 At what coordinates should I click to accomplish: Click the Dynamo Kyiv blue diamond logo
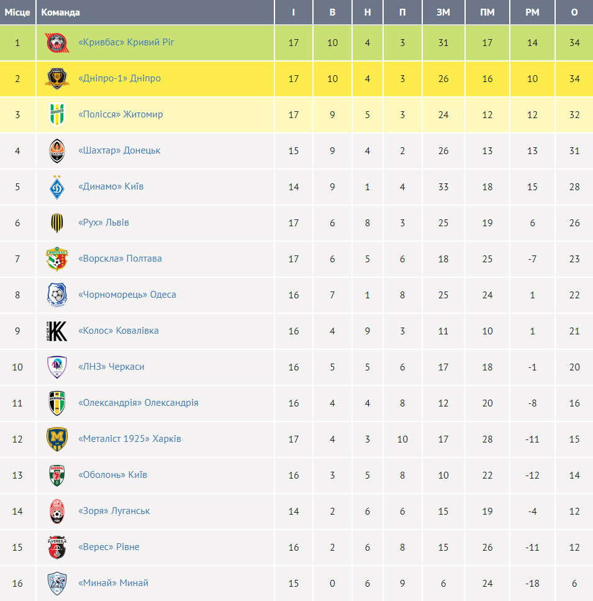57,186
